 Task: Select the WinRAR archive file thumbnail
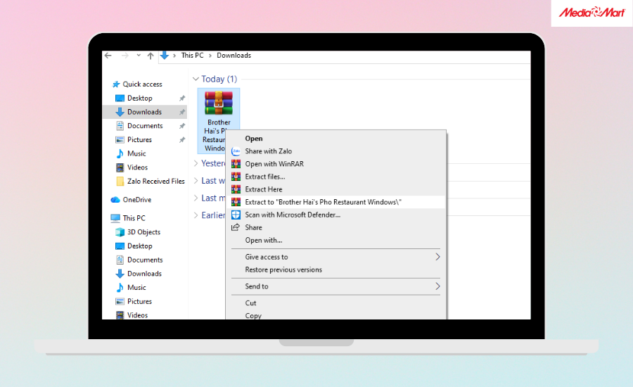[219, 103]
